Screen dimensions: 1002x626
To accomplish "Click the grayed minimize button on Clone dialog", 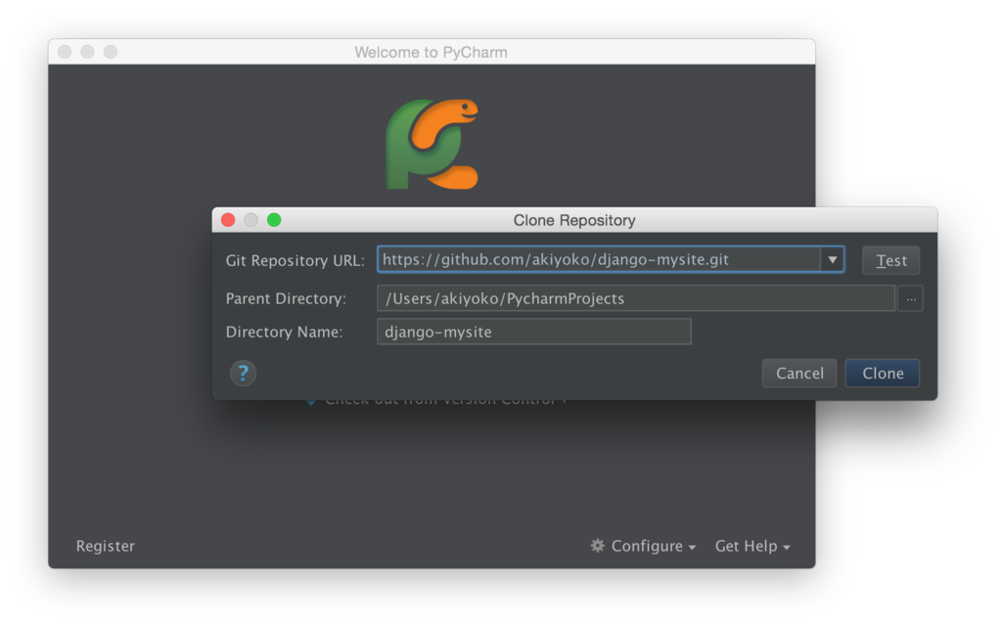I will click(x=251, y=220).
